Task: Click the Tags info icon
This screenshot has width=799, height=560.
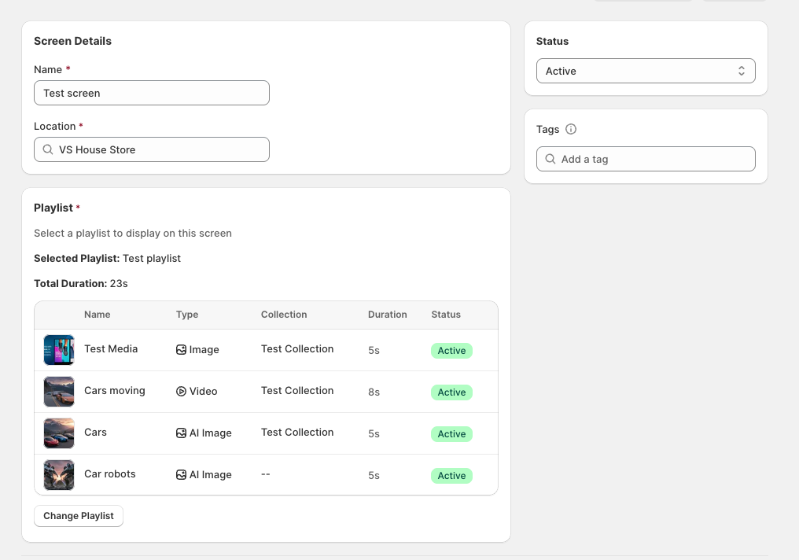Action: (x=571, y=129)
